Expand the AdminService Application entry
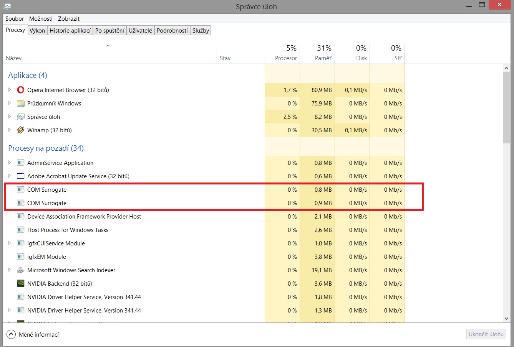 pos(10,163)
